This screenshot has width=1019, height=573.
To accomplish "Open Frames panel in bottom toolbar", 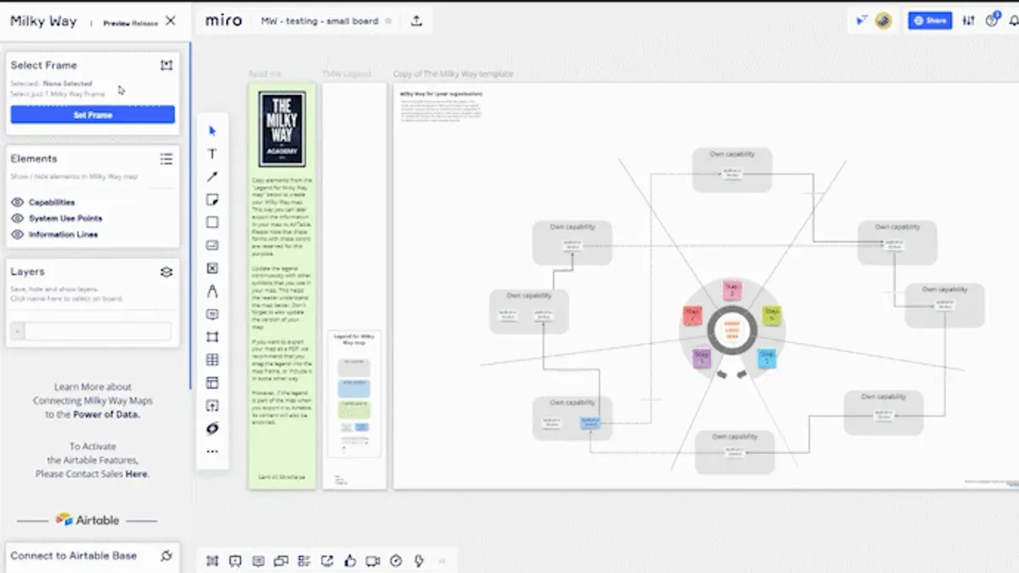I will pyautogui.click(x=212, y=560).
